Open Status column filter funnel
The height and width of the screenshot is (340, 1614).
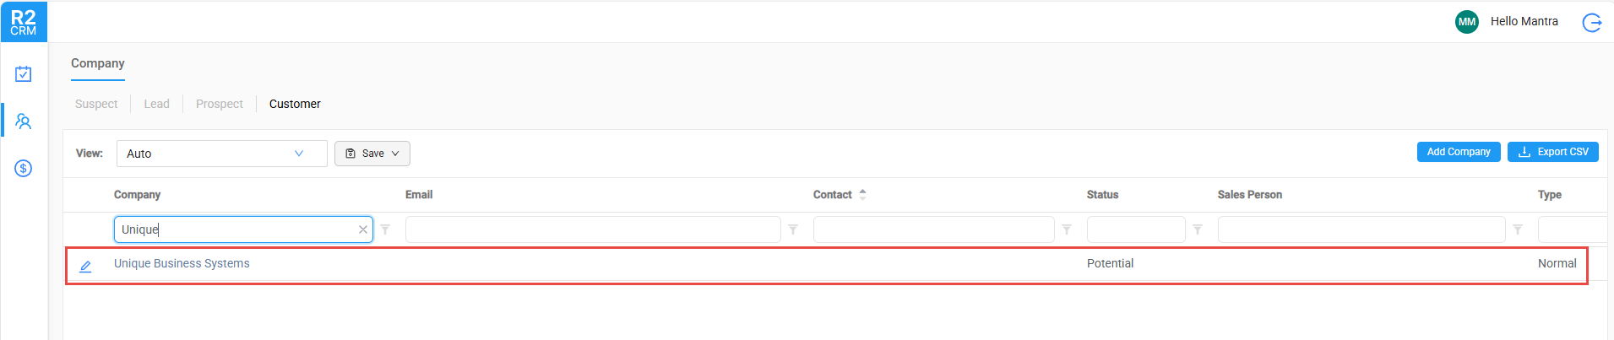(x=1198, y=229)
